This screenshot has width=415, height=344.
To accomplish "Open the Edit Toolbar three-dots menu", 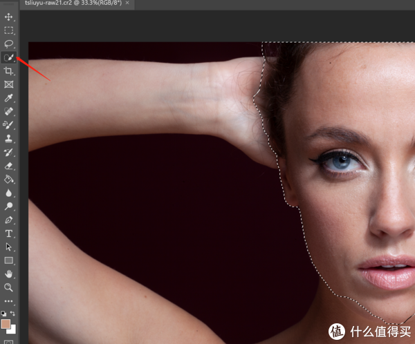I will click(x=8, y=301).
